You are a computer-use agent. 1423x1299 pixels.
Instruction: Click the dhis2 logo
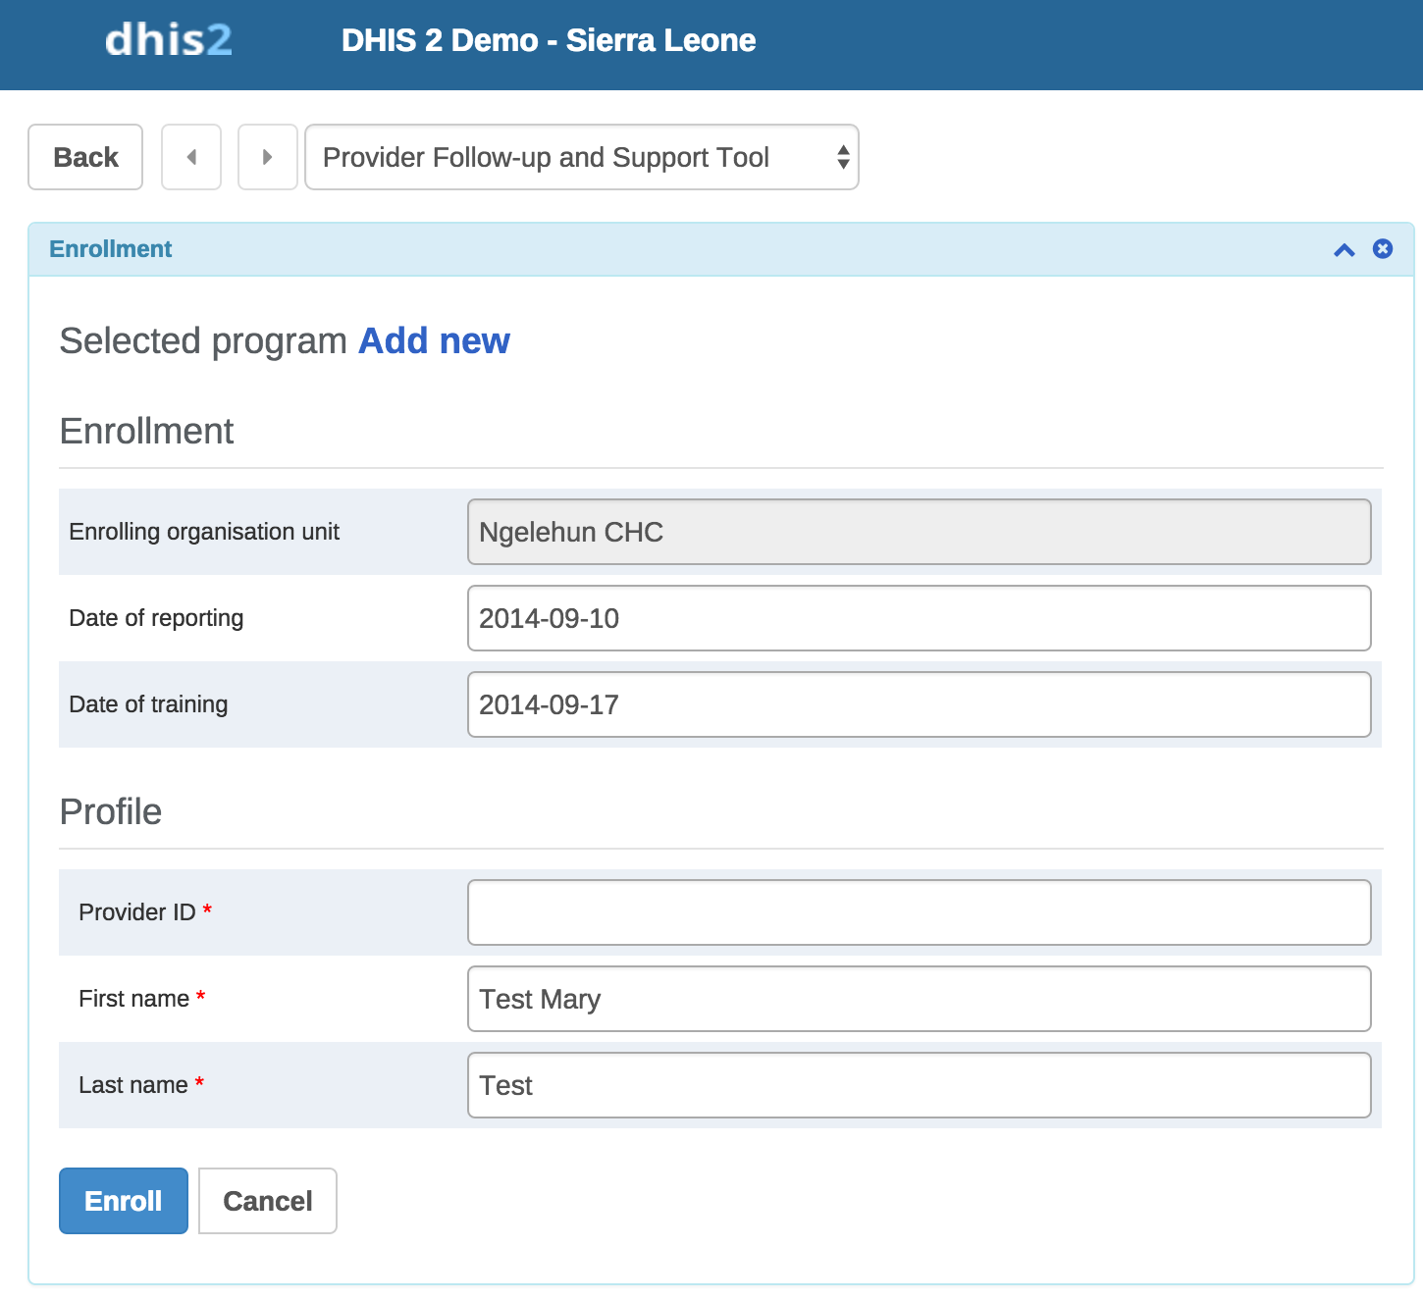(168, 40)
